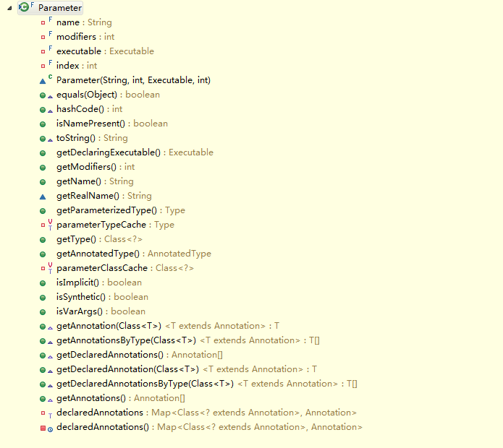Select the name : String field

(x=84, y=22)
